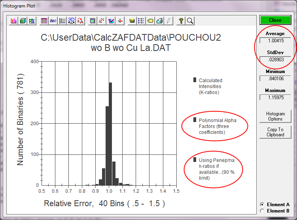This screenshot has width=297, height=220.
Task: Click the ABC text labels icon
Action: click(x=53, y=21)
